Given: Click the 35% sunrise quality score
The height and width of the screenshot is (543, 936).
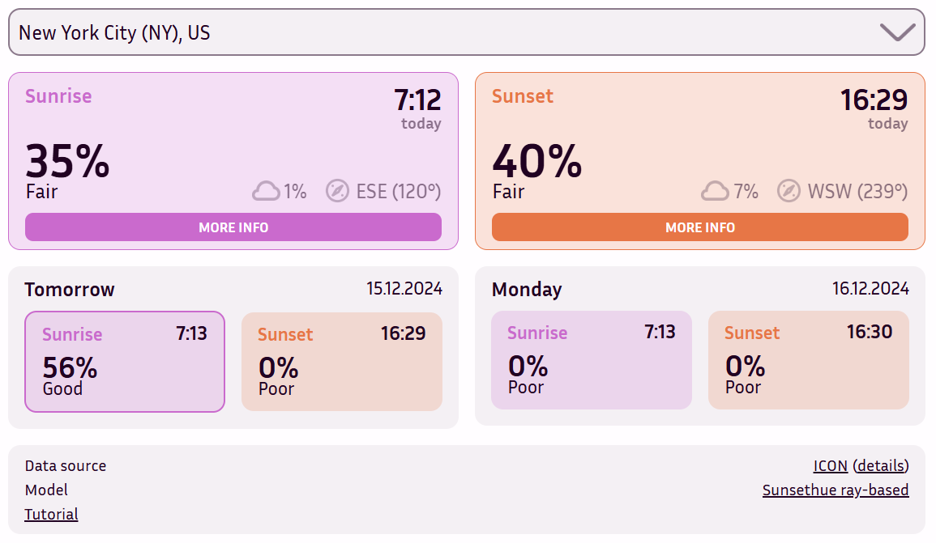Looking at the screenshot, I should pyautogui.click(x=67, y=161).
